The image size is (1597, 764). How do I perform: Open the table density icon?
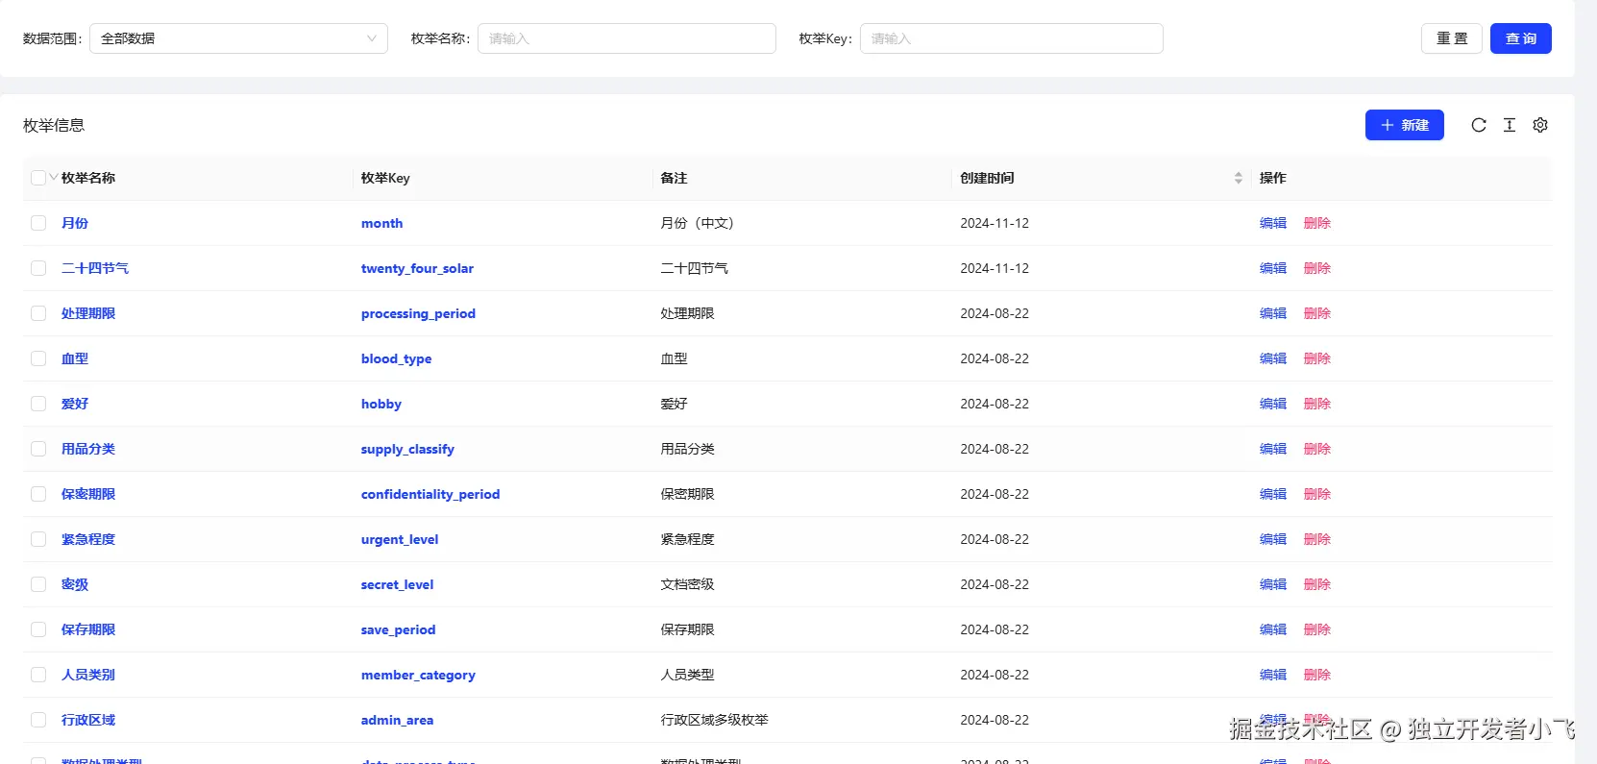tap(1510, 125)
